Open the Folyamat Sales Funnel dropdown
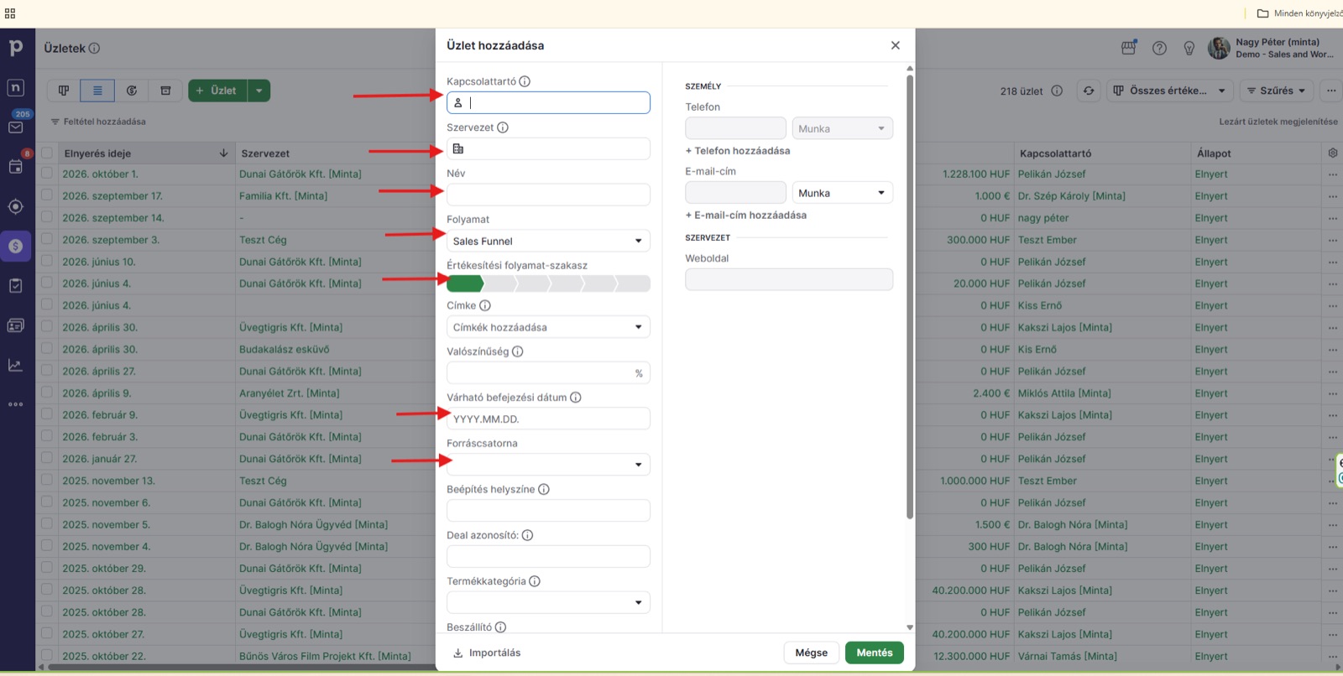The height and width of the screenshot is (676, 1343). click(548, 241)
